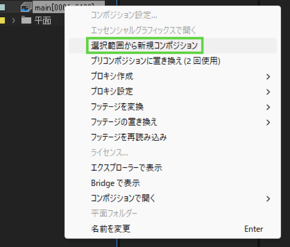290x247 pixels.
Task: Click the main image sequence footage icon
Action: click(26, 7)
